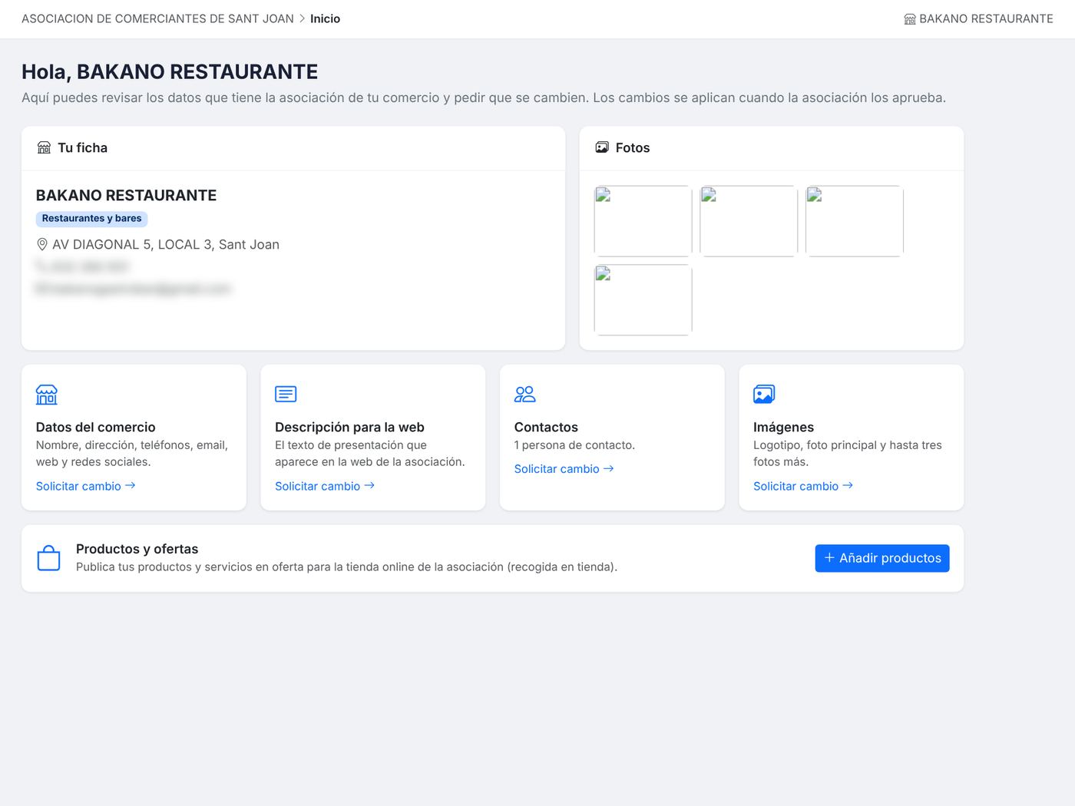Open the BAKANO RESTAURANTE account menu in header

pos(978,18)
